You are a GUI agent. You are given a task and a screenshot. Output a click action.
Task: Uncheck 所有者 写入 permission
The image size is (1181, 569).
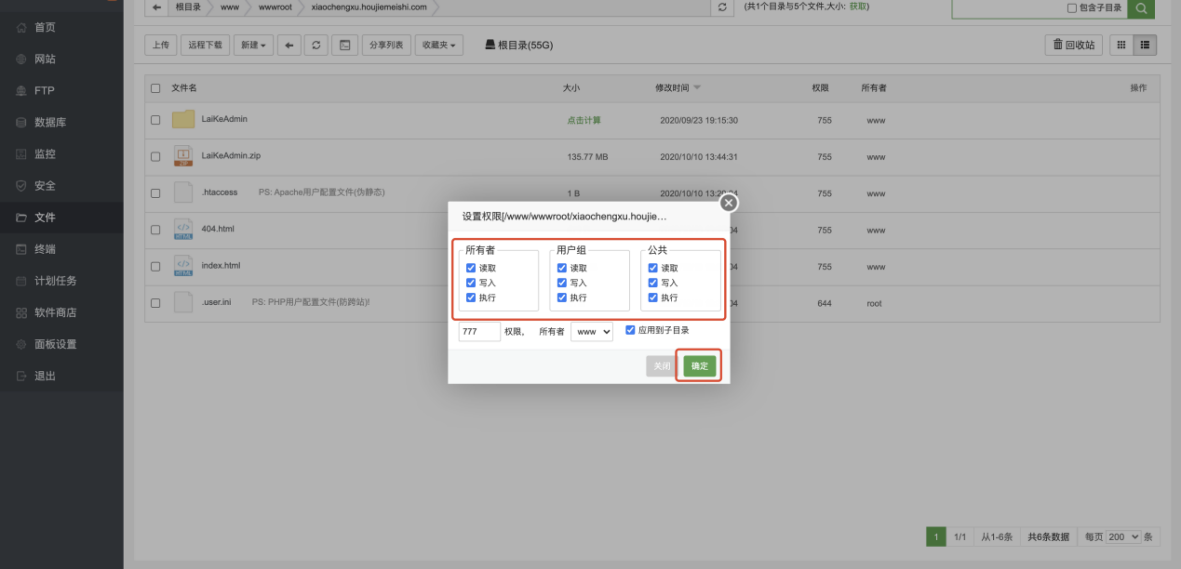pyautogui.click(x=471, y=283)
